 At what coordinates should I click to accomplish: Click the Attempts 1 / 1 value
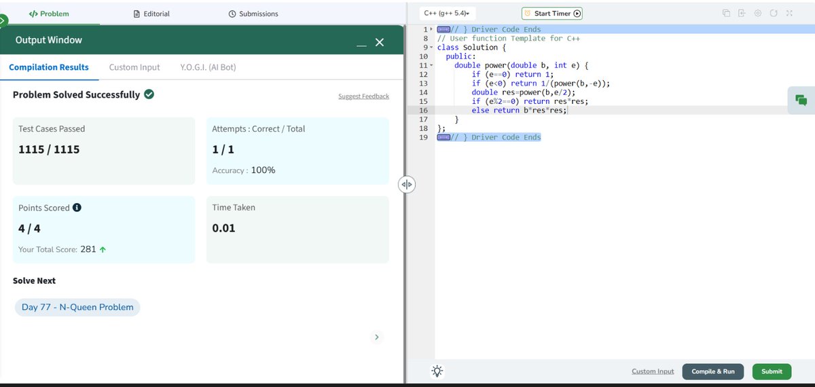[x=223, y=149]
